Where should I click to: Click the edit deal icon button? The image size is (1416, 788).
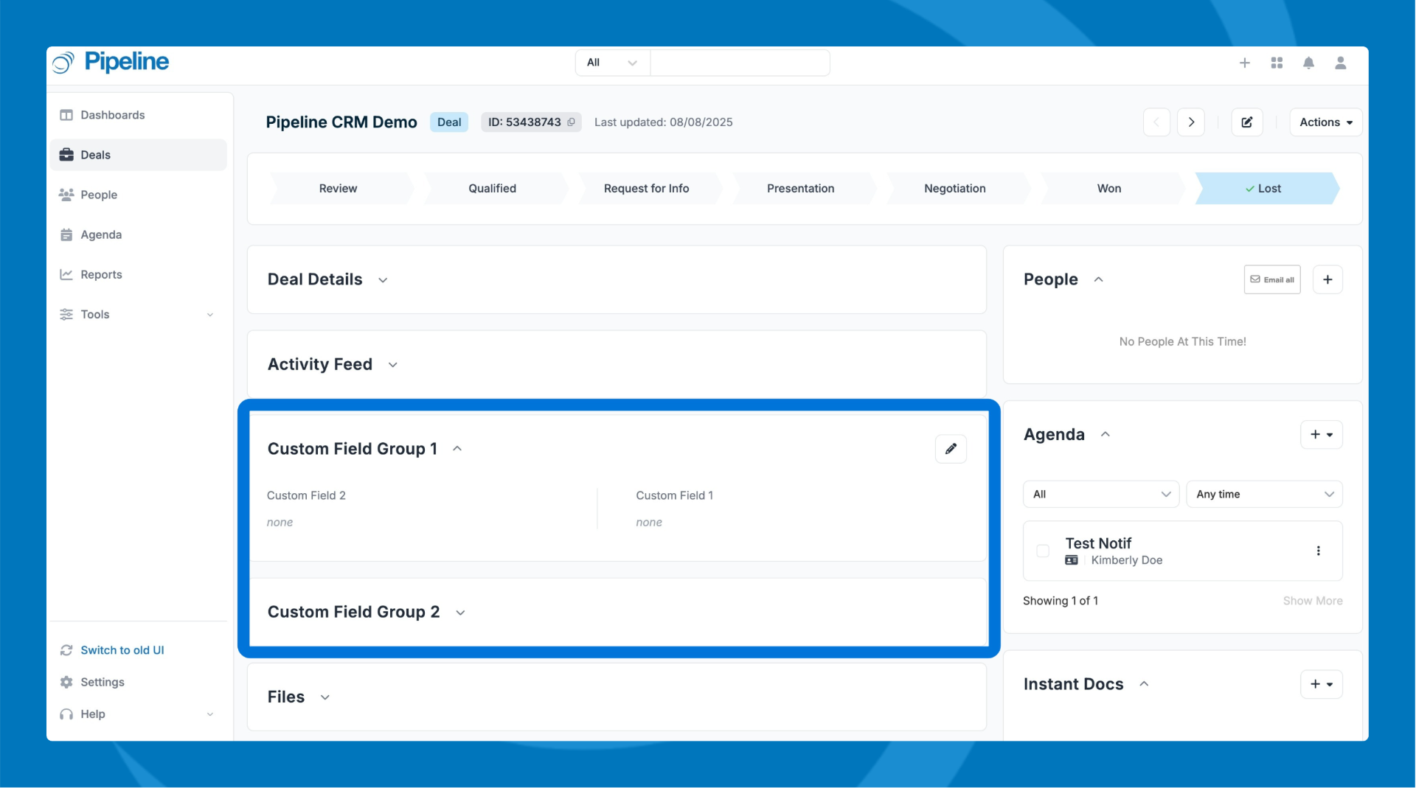(x=1247, y=122)
